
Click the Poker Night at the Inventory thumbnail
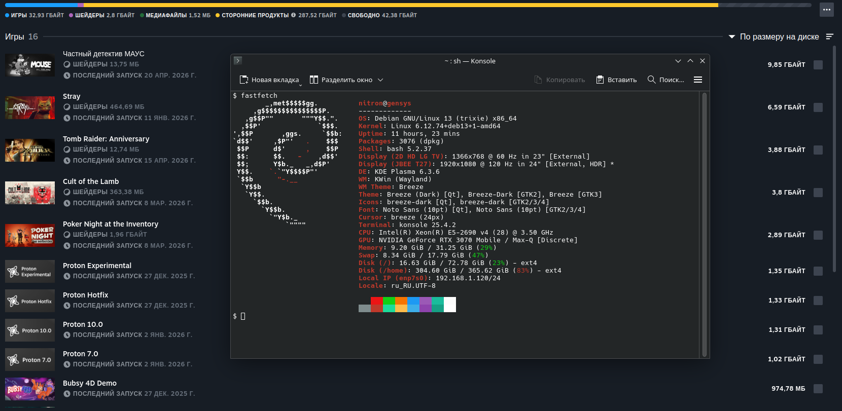30,235
